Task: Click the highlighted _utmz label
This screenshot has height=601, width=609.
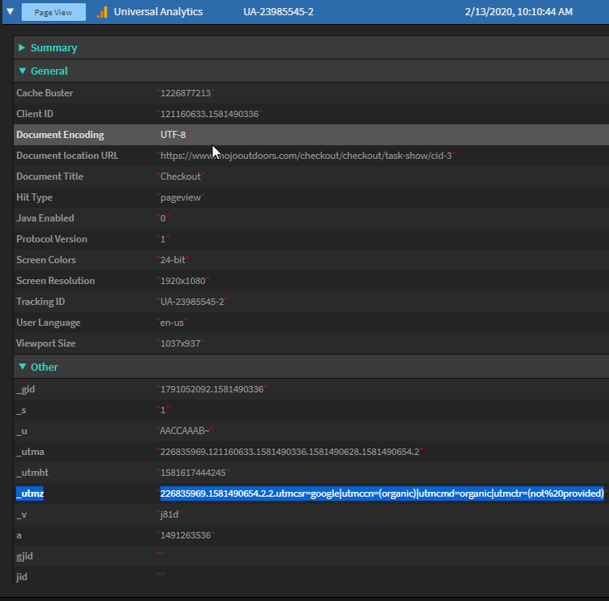Action: (30, 493)
